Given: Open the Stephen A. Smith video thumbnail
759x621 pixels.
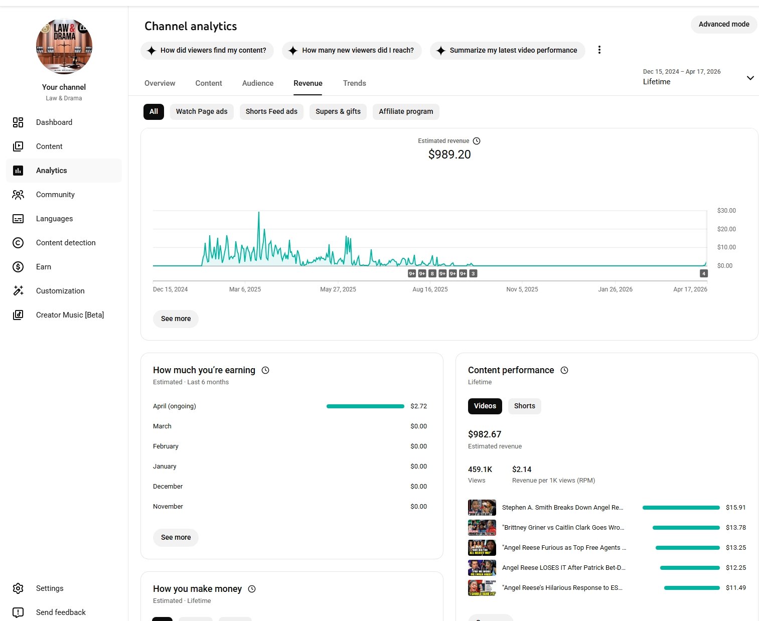Looking at the screenshot, I should tap(482, 508).
